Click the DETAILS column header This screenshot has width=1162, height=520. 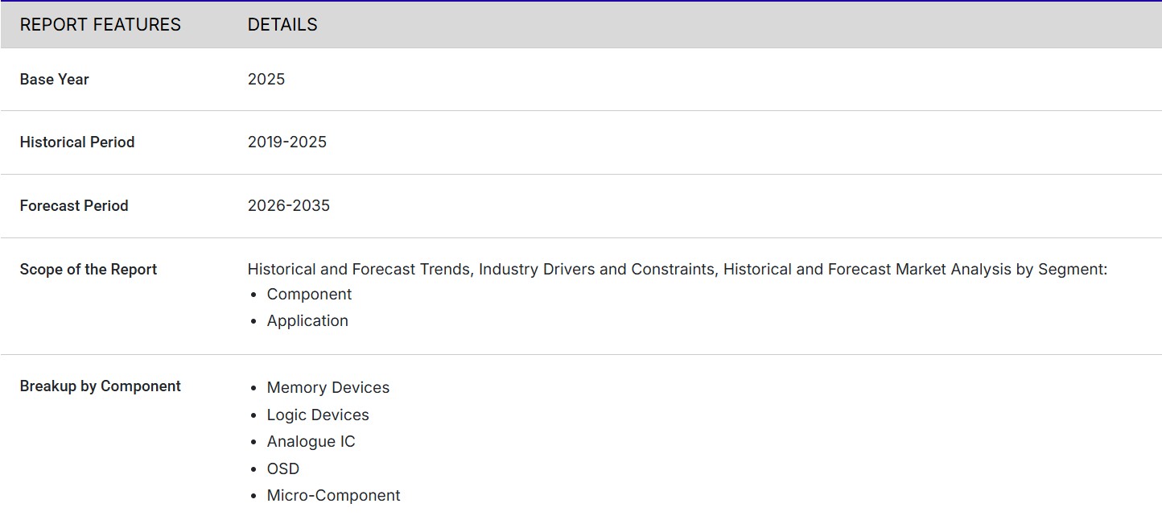click(x=282, y=25)
